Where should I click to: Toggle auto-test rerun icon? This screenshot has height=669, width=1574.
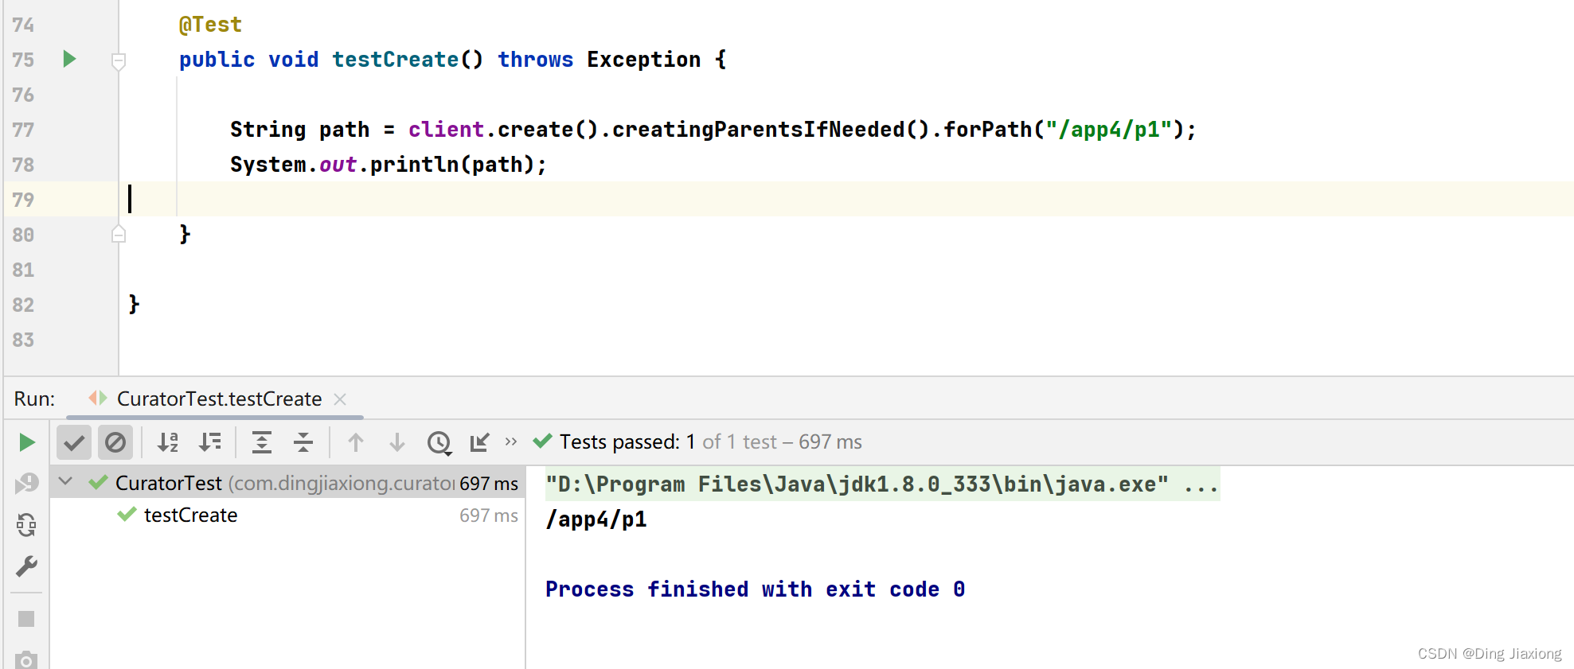pyautogui.click(x=26, y=524)
